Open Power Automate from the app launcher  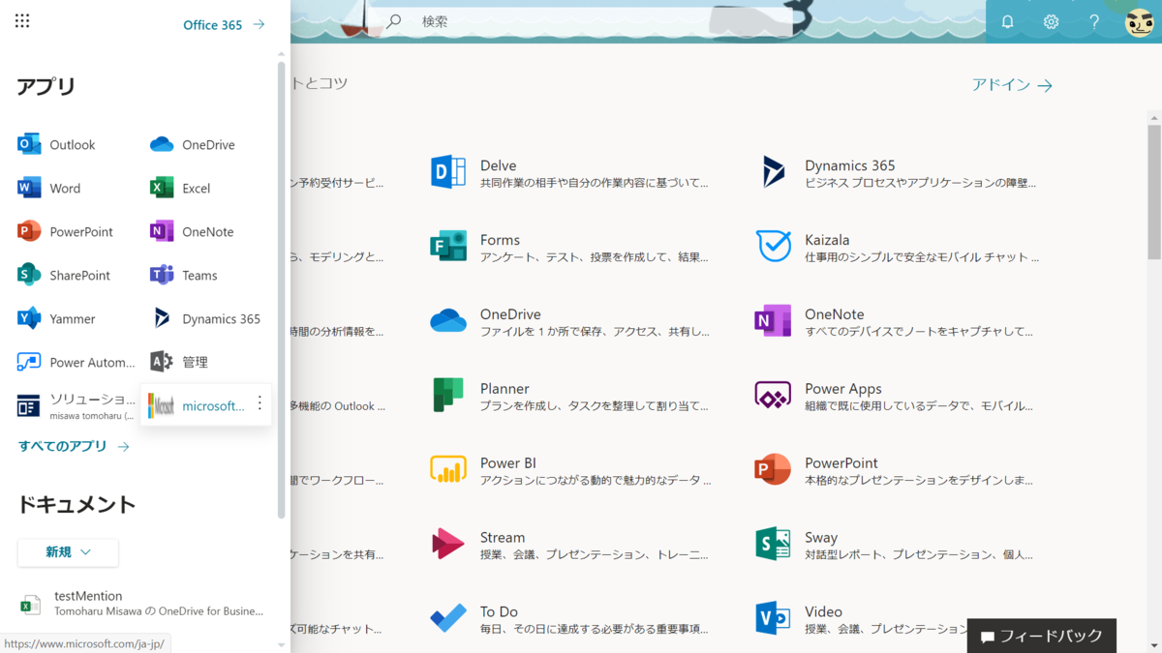click(76, 363)
